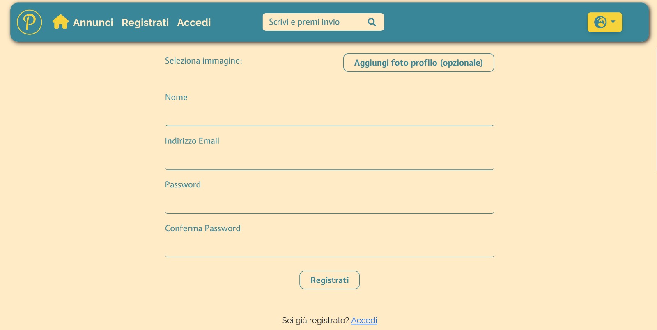Expand the caret beside the globe
This screenshot has width=657, height=330.
pyautogui.click(x=613, y=22)
